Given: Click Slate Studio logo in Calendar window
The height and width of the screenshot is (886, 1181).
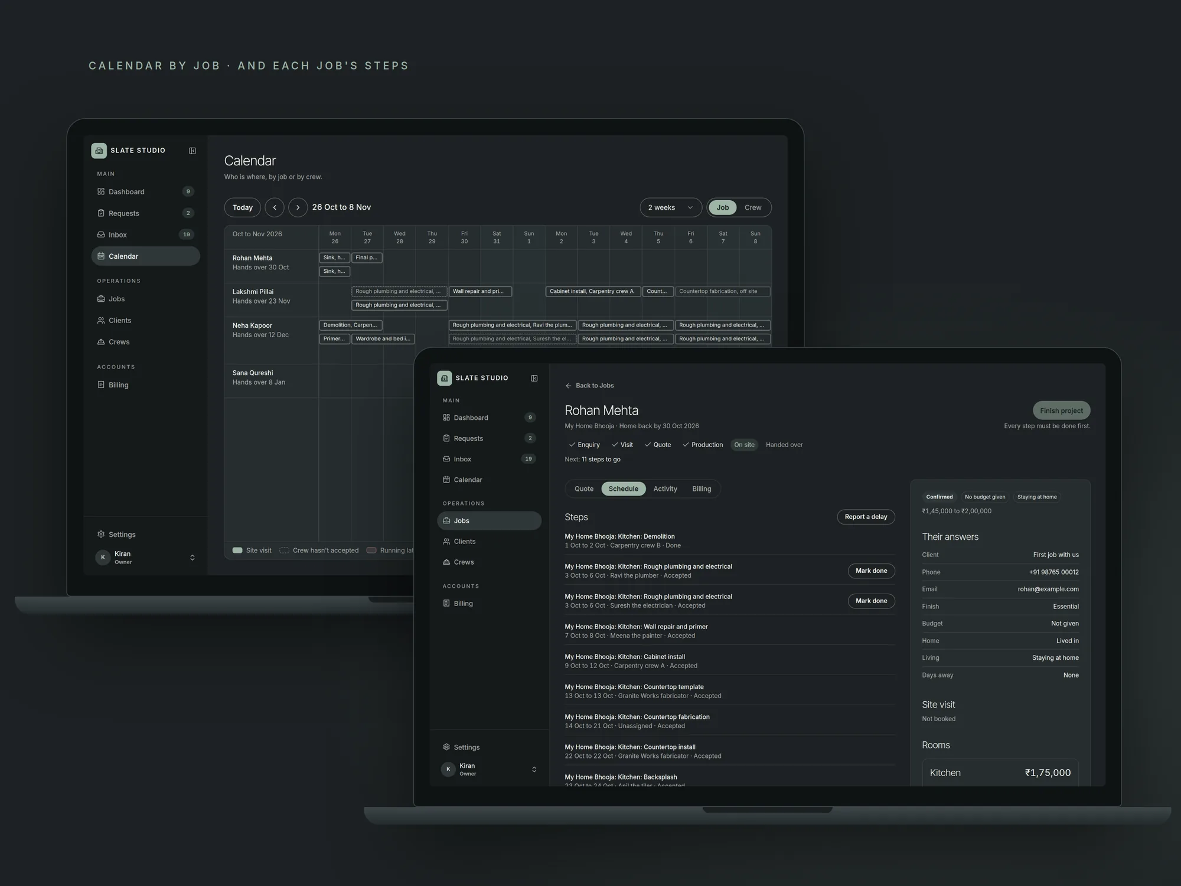Looking at the screenshot, I should (x=99, y=151).
